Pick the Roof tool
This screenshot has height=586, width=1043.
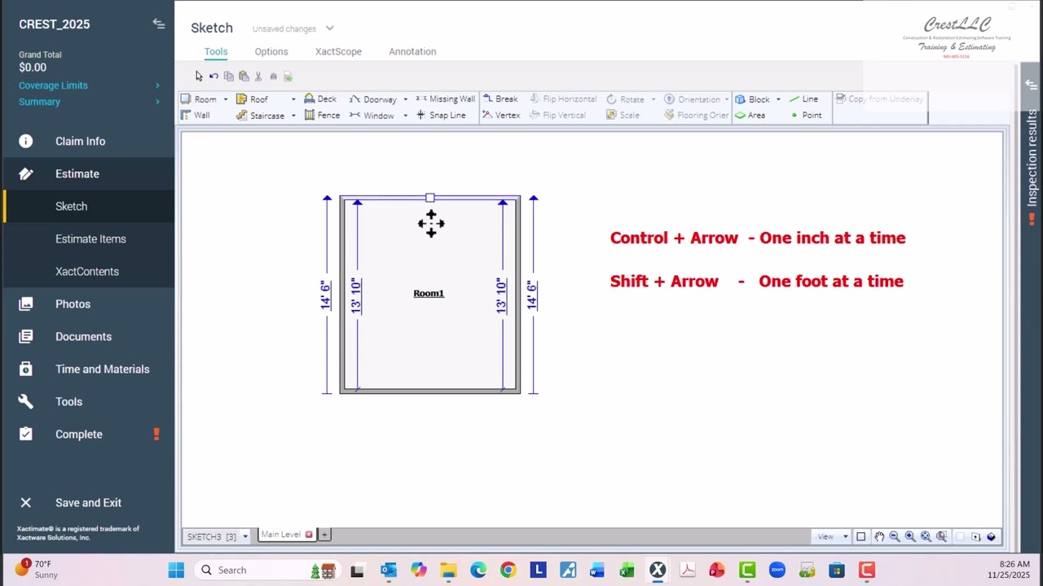pyautogui.click(x=253, y=99)
